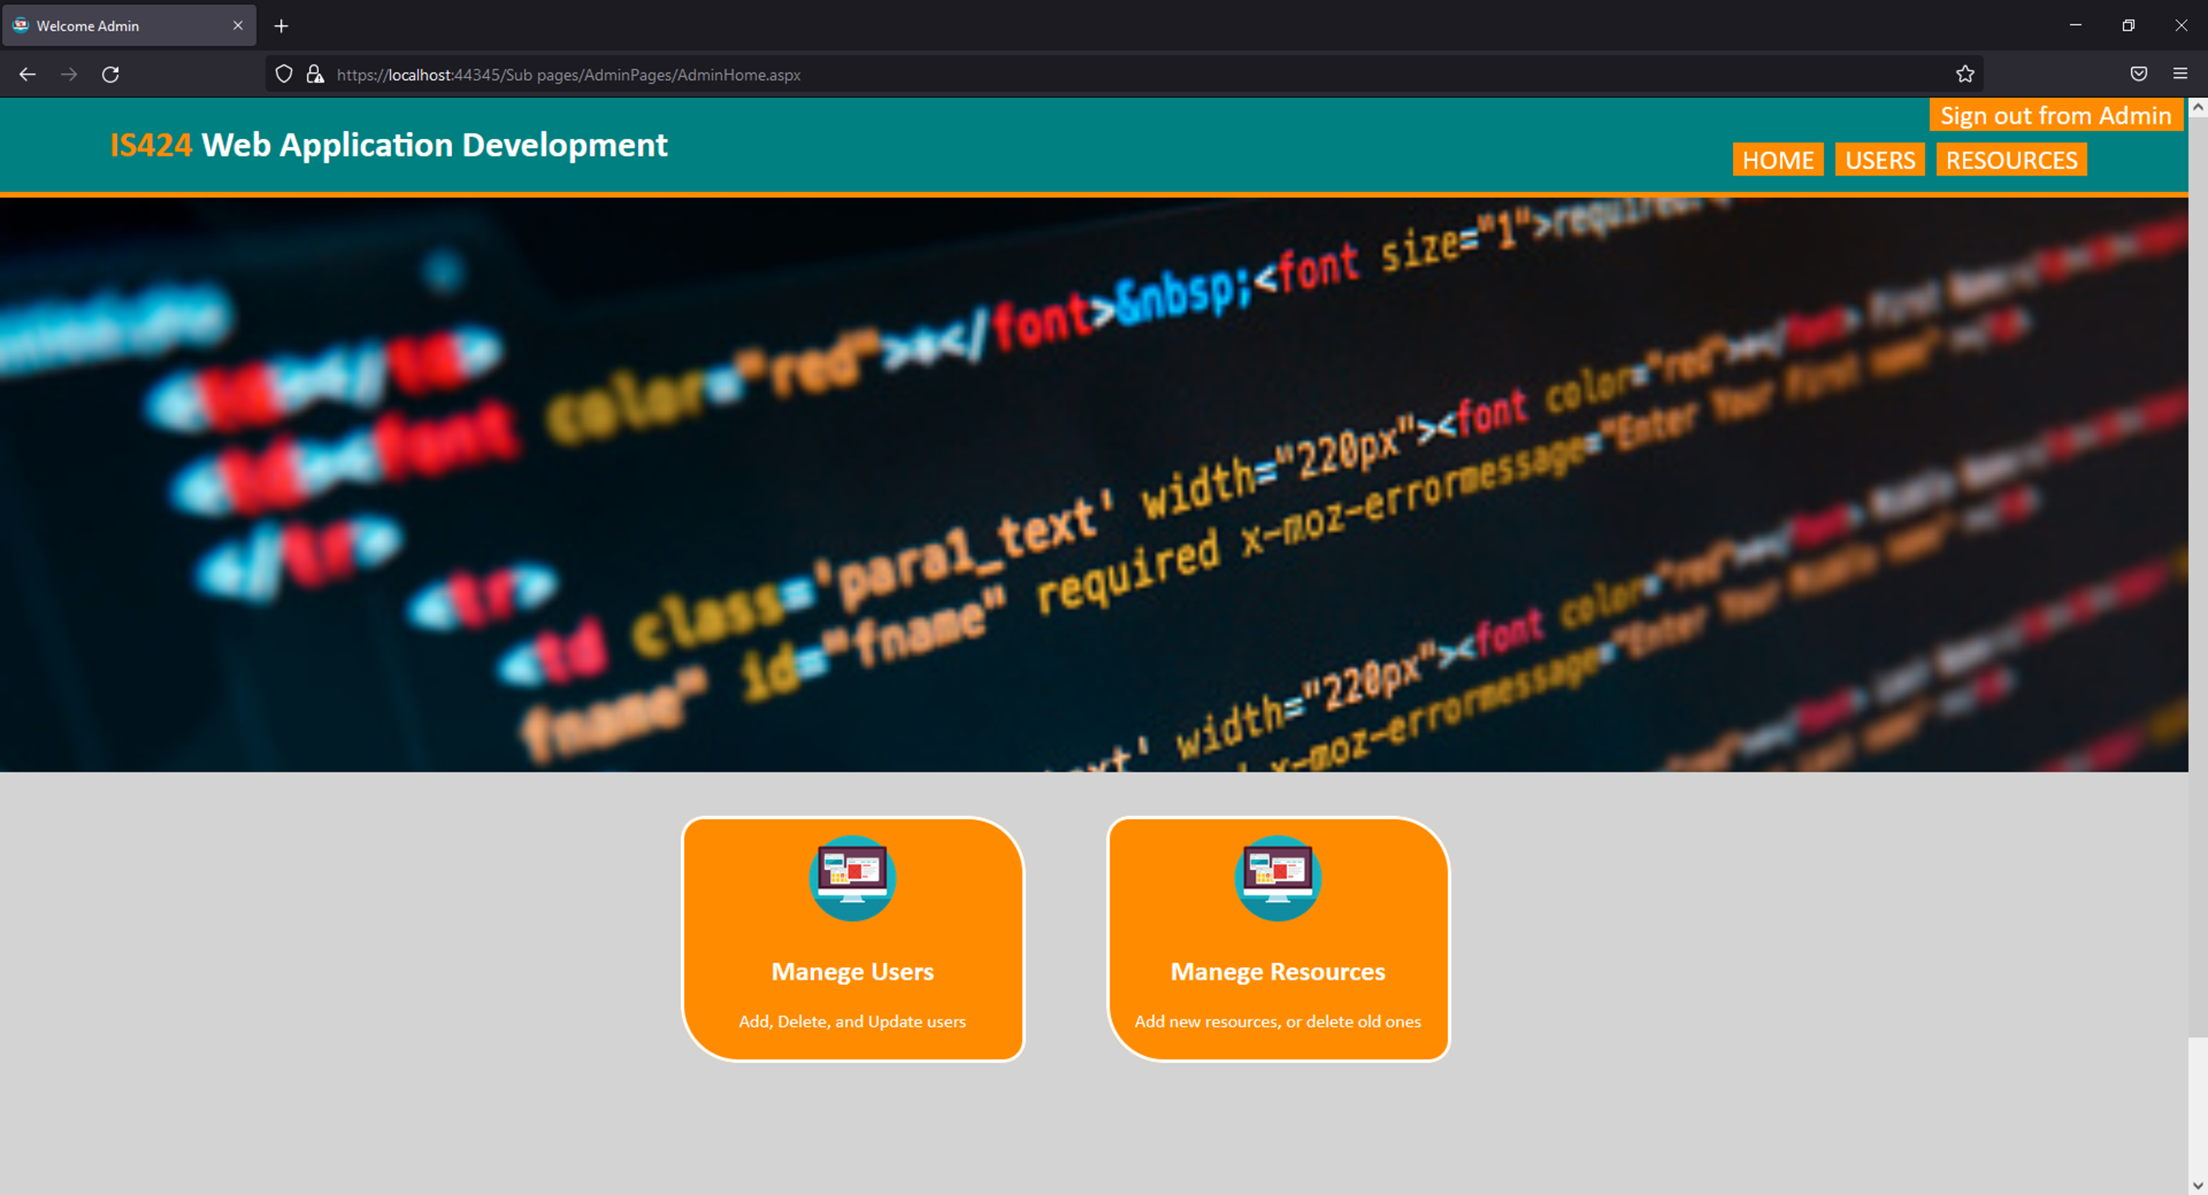Open a new tab with plus icon
The width and height of the screenshot is (2208, 1195).
281,26
